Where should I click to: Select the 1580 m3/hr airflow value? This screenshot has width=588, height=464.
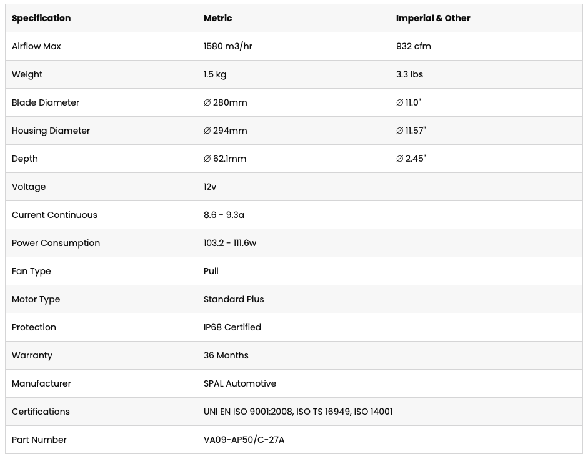[227, 46]
